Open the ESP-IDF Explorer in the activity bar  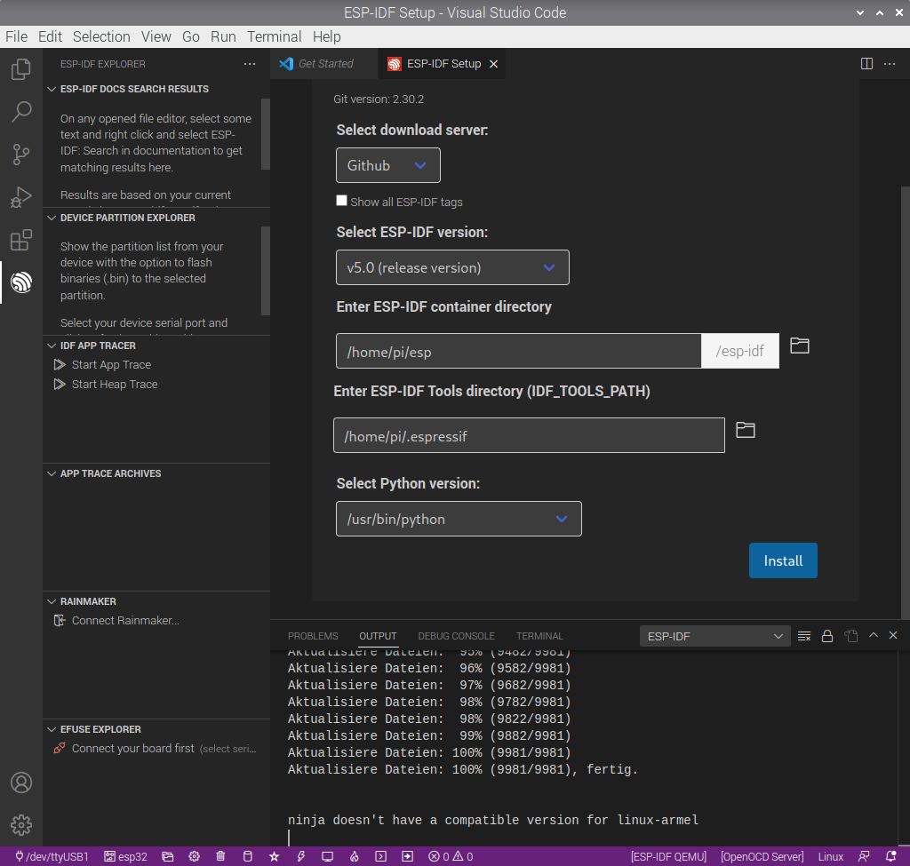pos(20,282)
